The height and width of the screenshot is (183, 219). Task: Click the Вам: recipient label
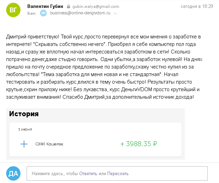(32, 13)
